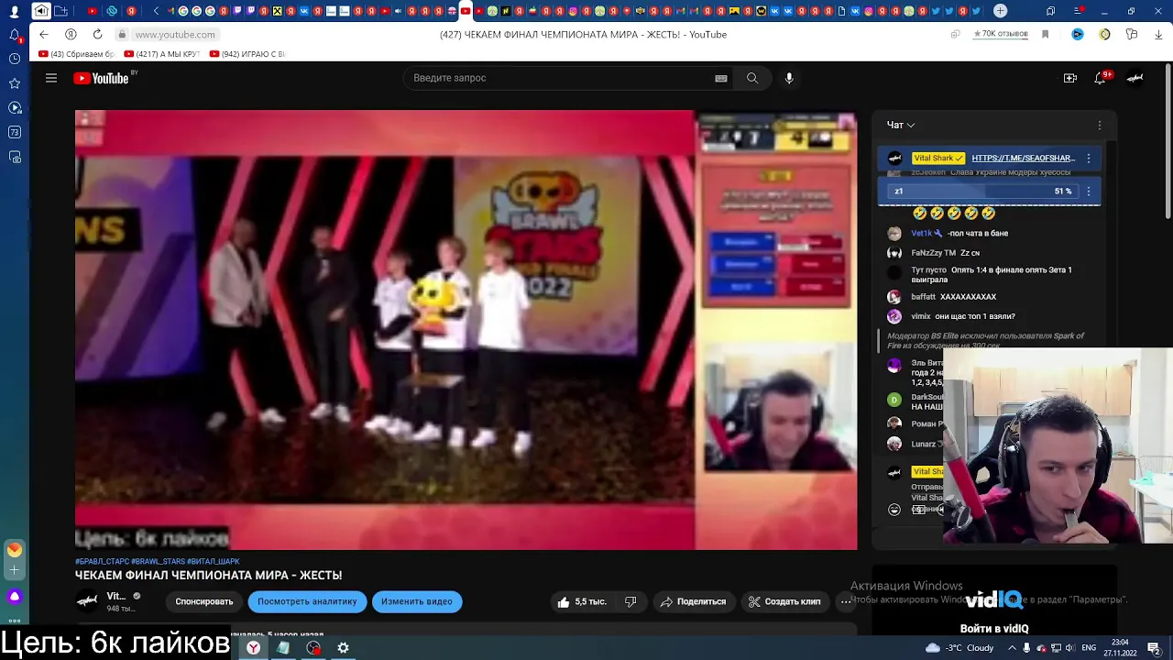Open sidebar profile person icon
This screenshot has width=1173, height=660.
pyautogui.click(x=15, y=11)
